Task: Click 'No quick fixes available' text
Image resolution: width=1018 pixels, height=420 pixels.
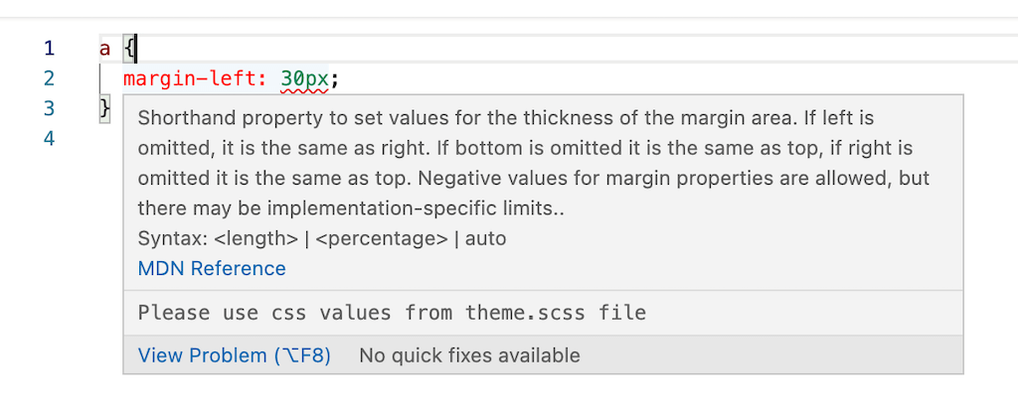Action: (469, 355)
